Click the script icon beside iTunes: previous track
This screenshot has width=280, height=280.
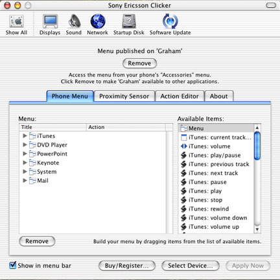pyautogui.click(x=183, y=164)
